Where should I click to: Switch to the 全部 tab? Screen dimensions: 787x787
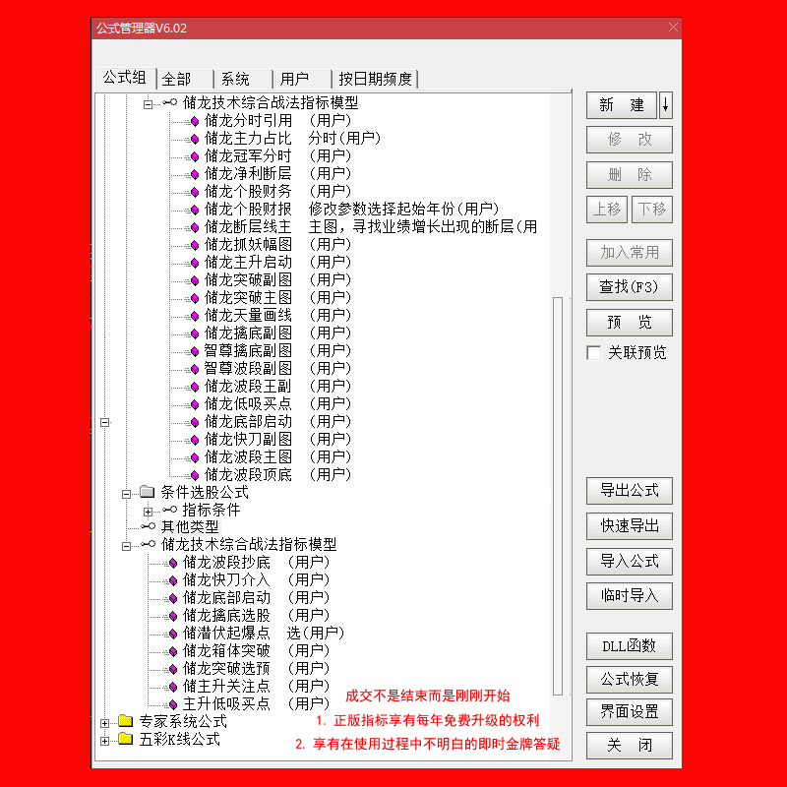pos(184,79)
